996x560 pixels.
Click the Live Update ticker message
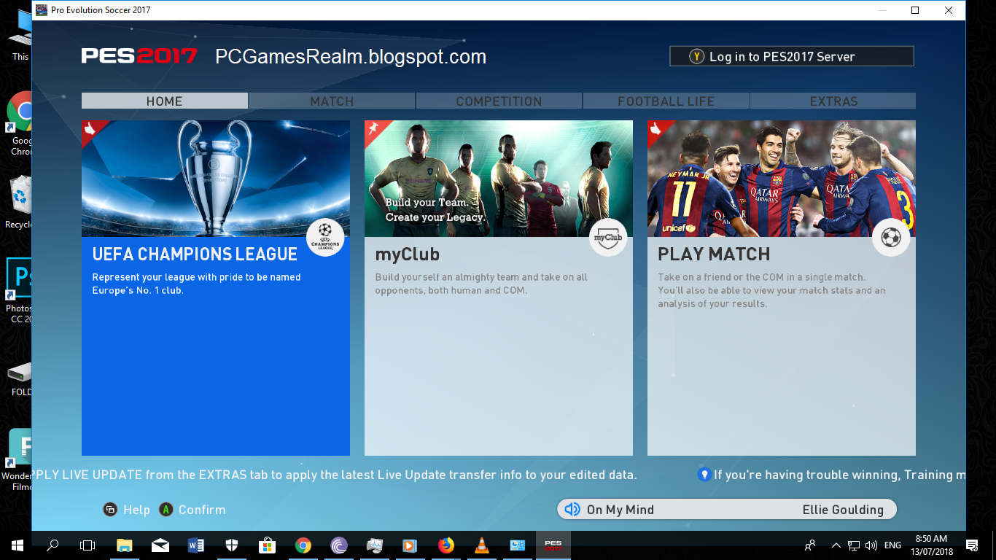tap(335, 475)
